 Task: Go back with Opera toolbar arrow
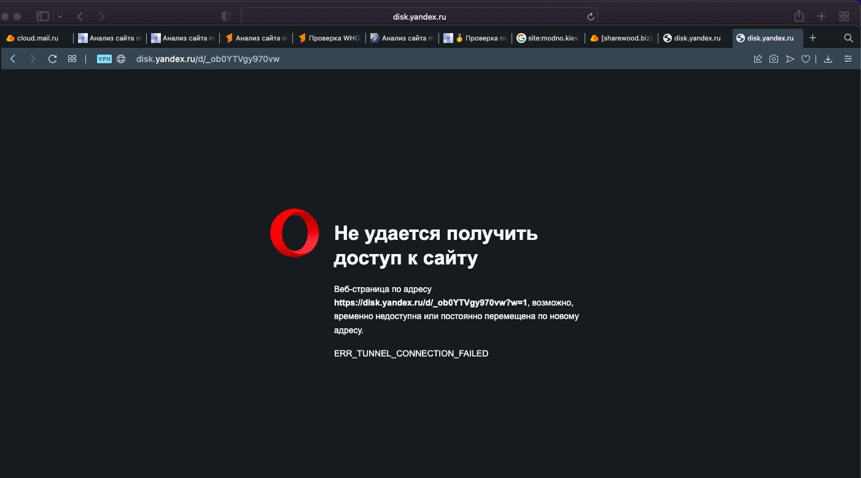[14, 59]
